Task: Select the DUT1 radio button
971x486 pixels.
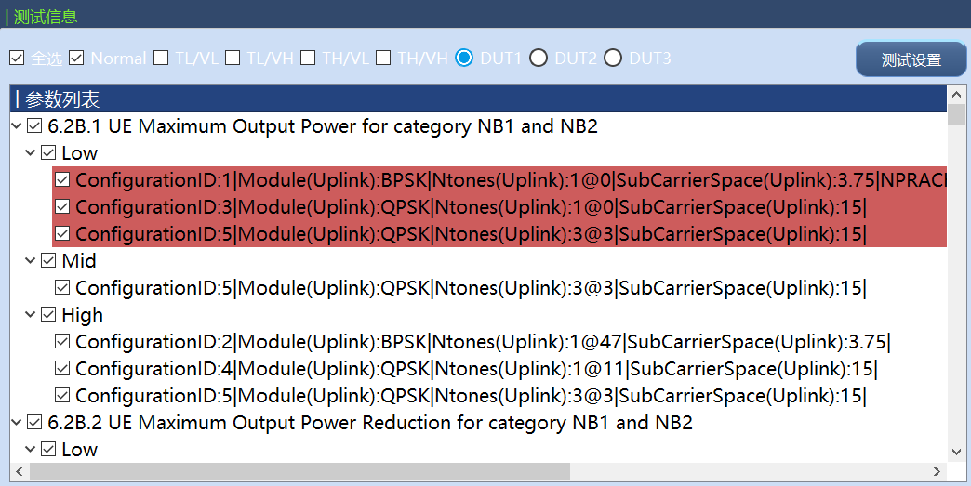Action: [464, 59]
